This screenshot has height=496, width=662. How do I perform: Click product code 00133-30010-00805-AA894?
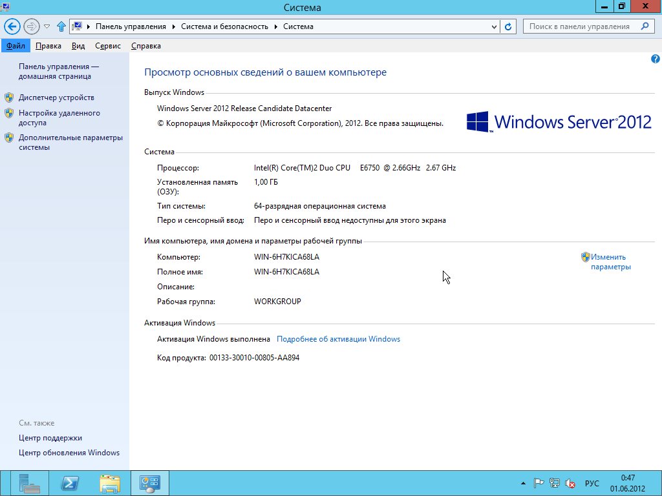coord(254,358)
